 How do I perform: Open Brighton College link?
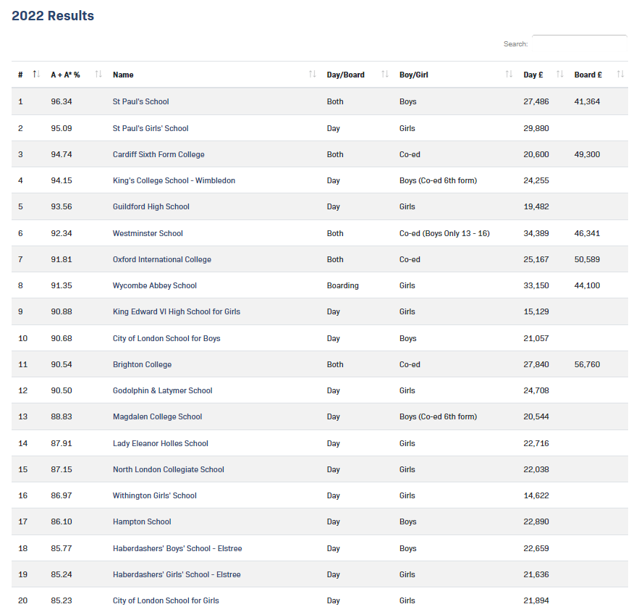point(143,365)
